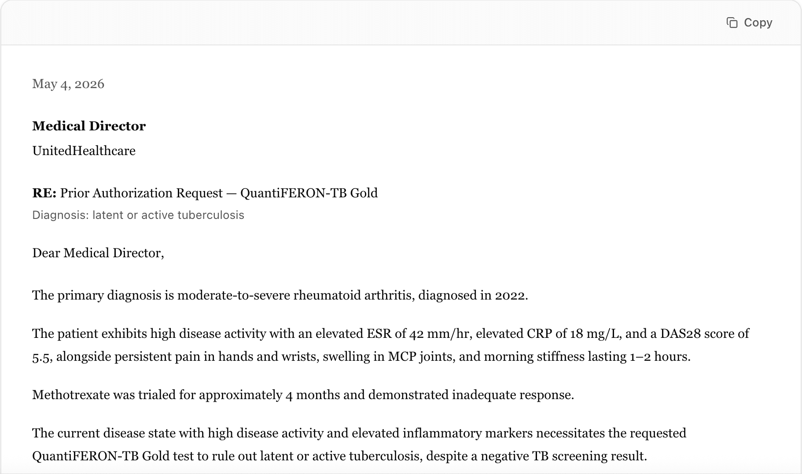The height and width of the screenshot is (474, 802).
Task: Click the Prior Authorization Request subject text
Action: (141, 193)
